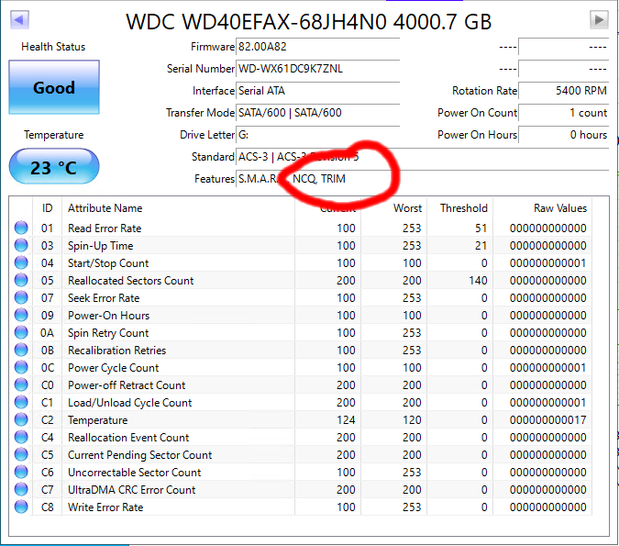Click the Worst column header

[407, 208]
